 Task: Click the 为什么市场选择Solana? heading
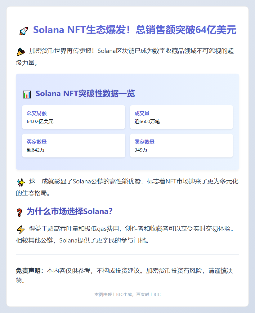click(x=70, y=211)
